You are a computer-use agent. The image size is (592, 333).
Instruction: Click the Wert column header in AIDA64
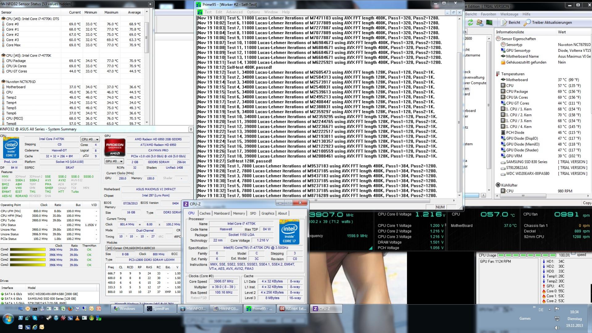[x=574, y=32]
